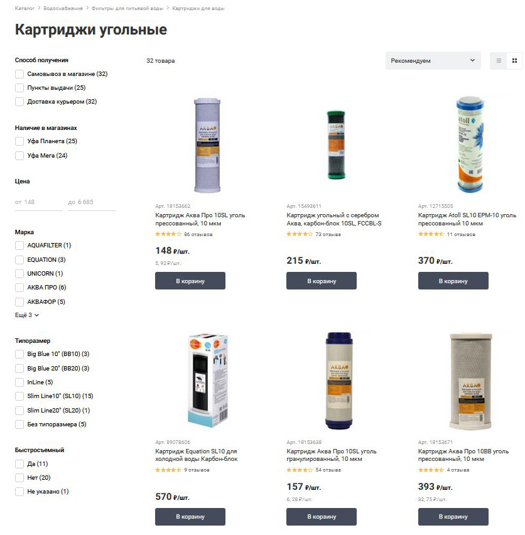Open Фильтры для питьевой воды breadcrumb
This screenshot has height=535, width=525.
tap(127, 8)
